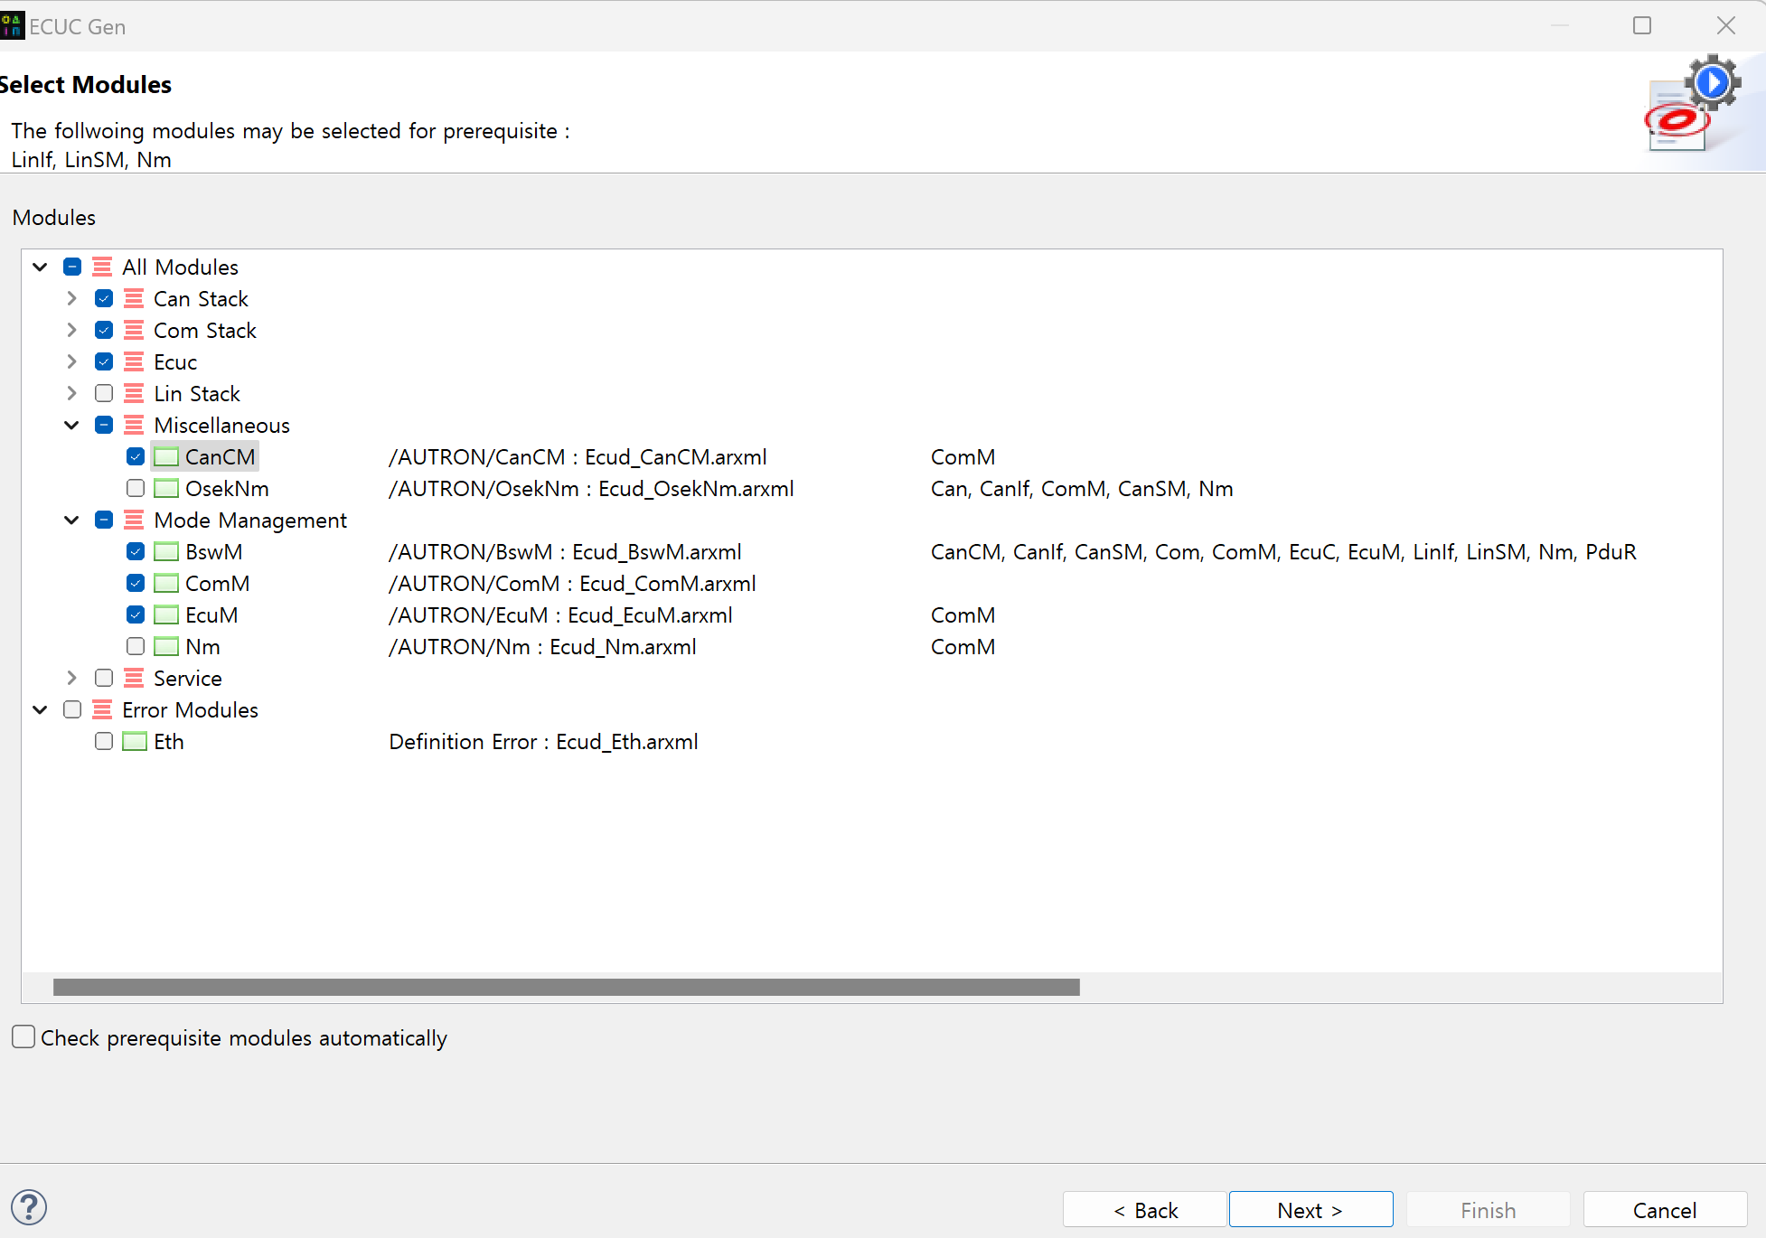This screenshot has height=1238, width=1766.
Task: Maximize the ECUC Gen window
Action: (1642, 25)
